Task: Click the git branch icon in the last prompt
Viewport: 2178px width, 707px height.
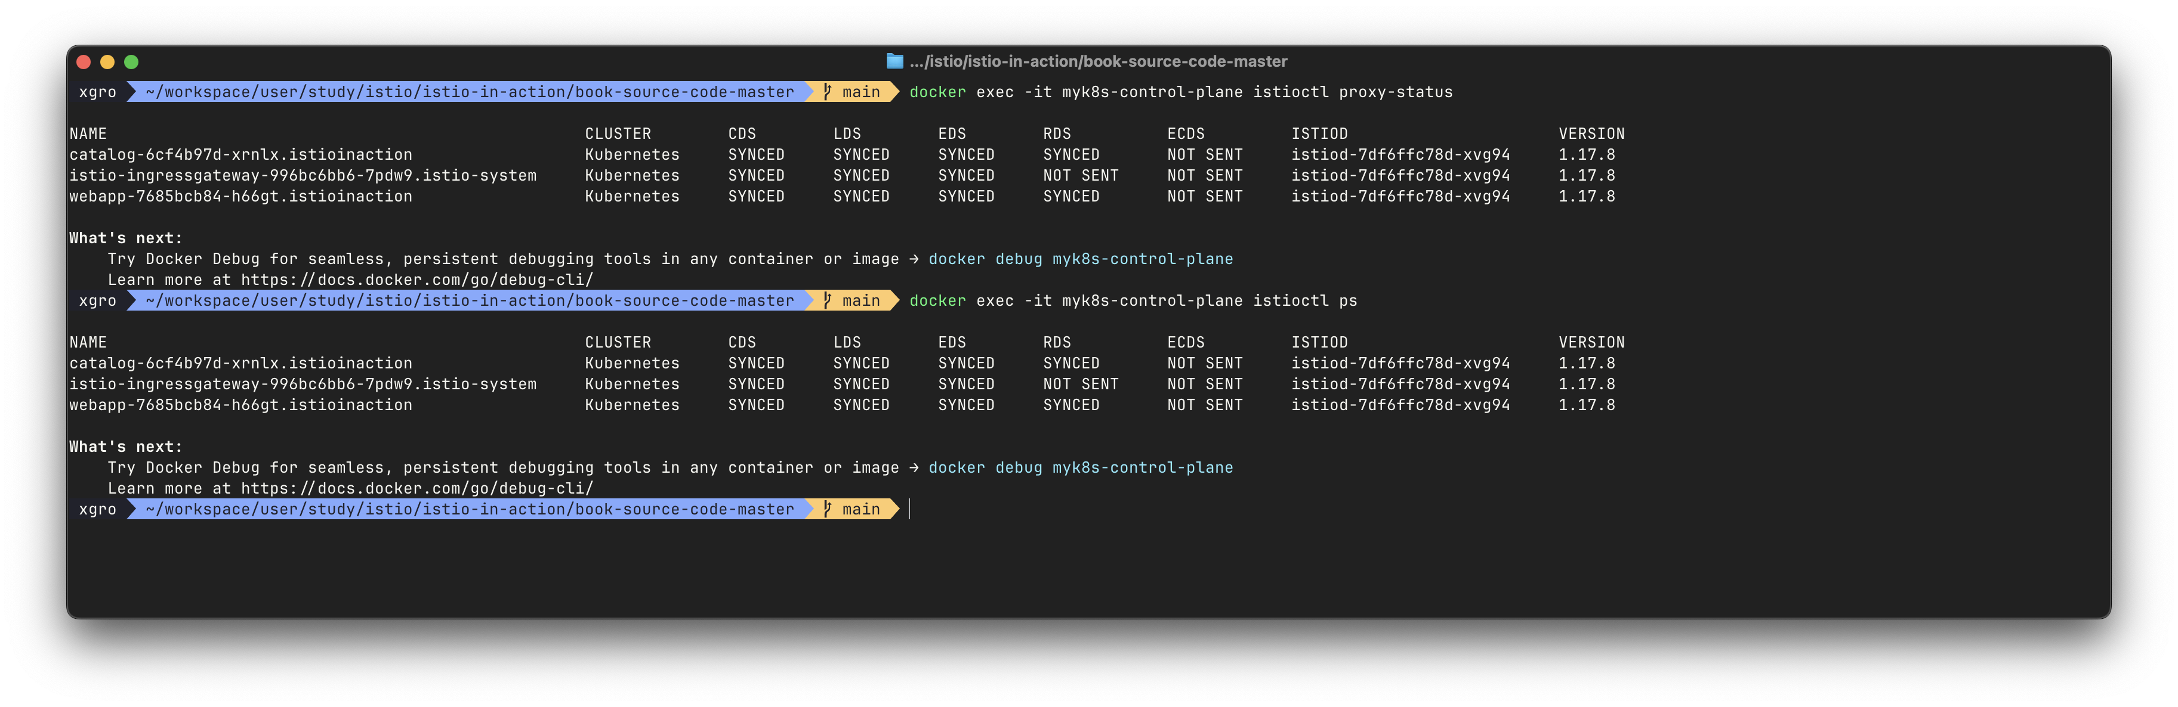Action: coord(828,508)
